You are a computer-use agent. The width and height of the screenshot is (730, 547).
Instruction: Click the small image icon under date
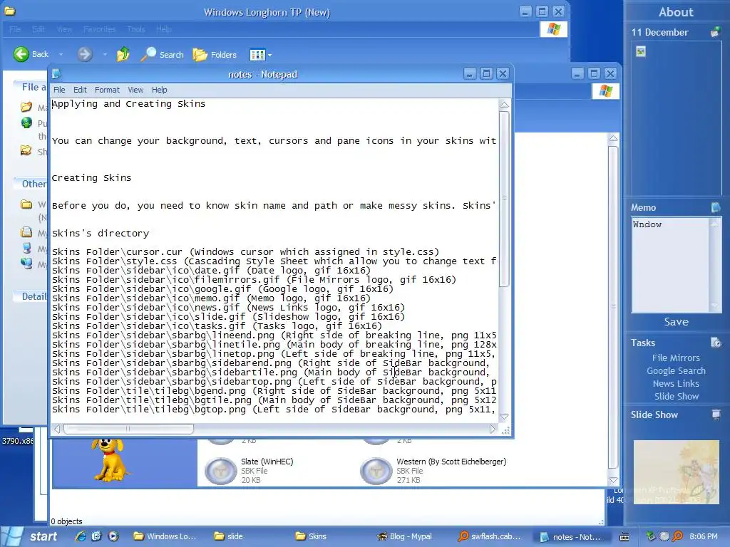tap(641, 51)
